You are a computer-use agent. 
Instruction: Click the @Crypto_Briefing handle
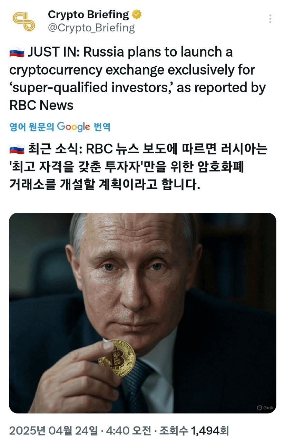point(91,28)
